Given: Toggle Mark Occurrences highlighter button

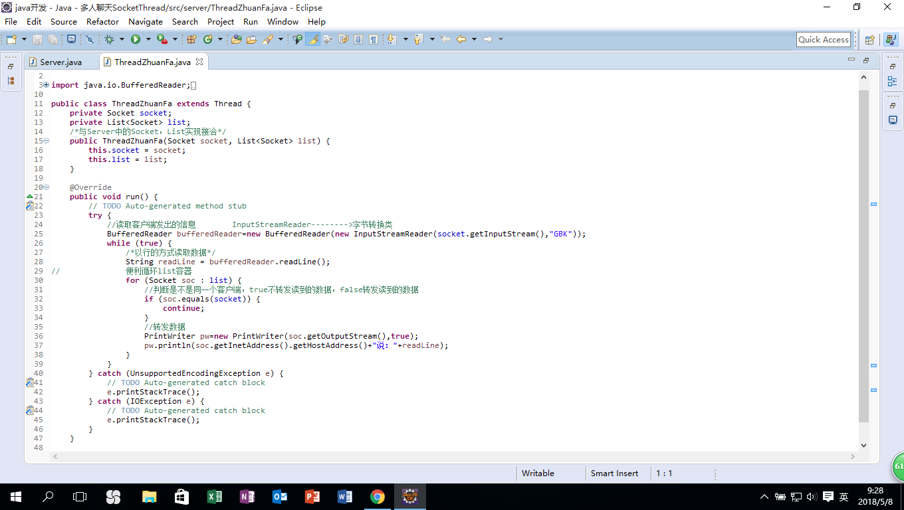Looking at the screenshot, I should [312, 40].
